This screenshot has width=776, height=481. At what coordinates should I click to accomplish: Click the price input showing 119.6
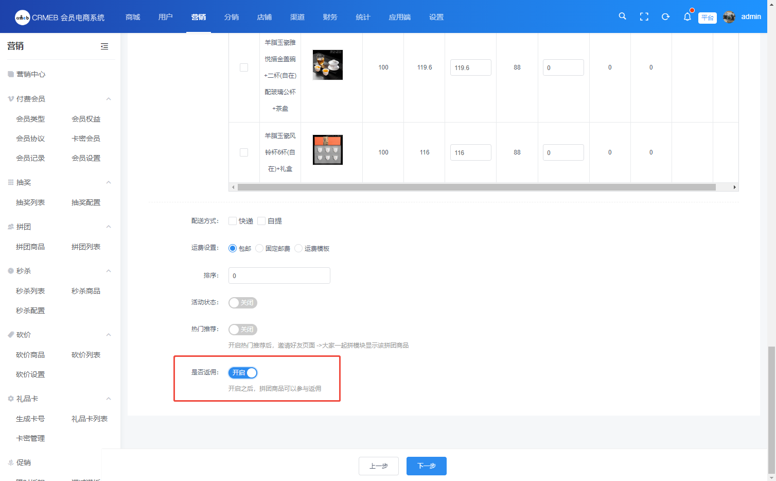(471, 67)
